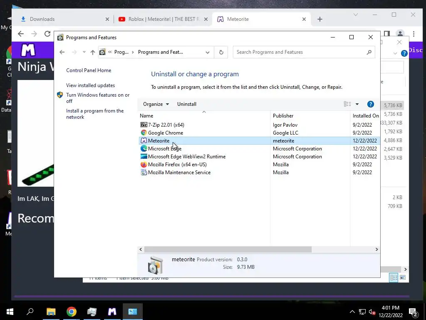This screenshot has height=320, width=426.
Task: Click the scroll right arrow in program list
Action: coord(376,249)
